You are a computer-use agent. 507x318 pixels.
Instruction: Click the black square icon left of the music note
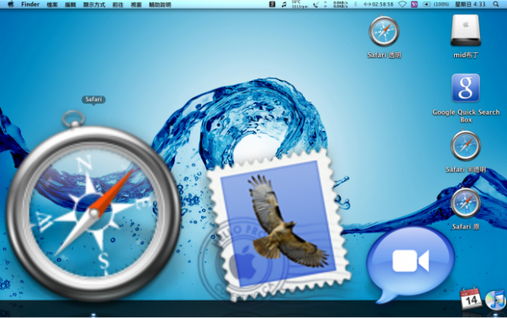pyautogui.click(x=273, y=4)
